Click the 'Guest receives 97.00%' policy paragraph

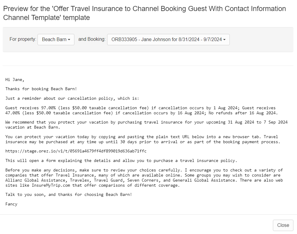tap(141, 110)
